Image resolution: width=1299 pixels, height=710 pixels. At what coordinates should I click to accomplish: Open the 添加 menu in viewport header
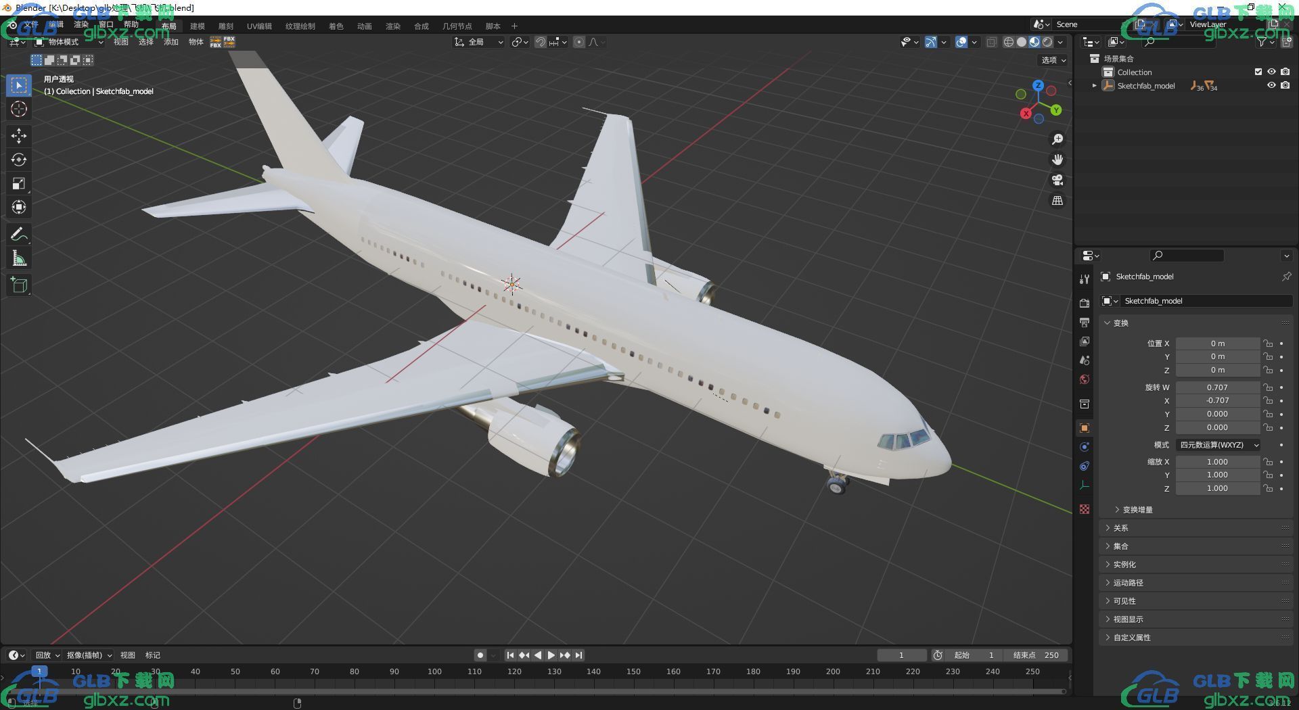pyautogui.click(x=170, y=42)
